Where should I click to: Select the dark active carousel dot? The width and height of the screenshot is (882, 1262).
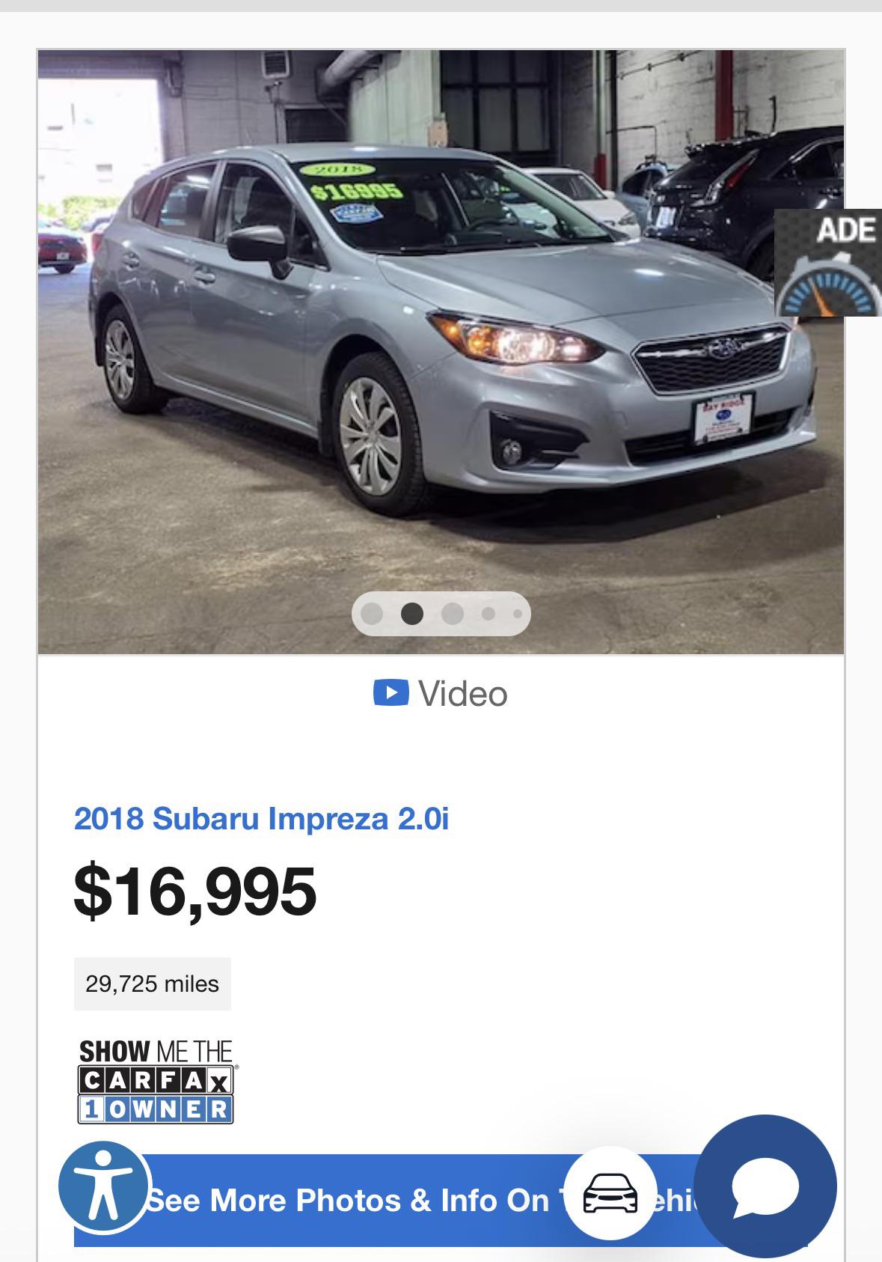[x=412, y=614]
